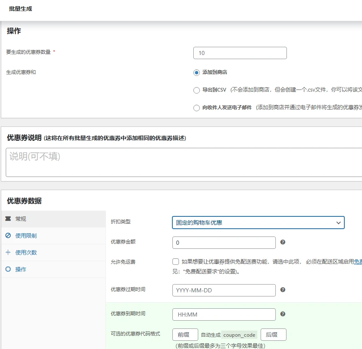Click the help icon next to 优惠券到期时间
362x349 pixels.
tap(283, 315)
